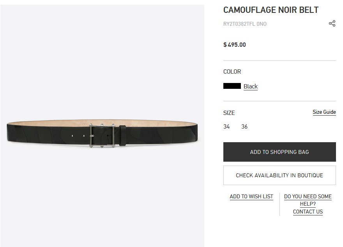Open the Size Guide
The image size is (343, 247).
pyautogui.click(x=324, y=112)
